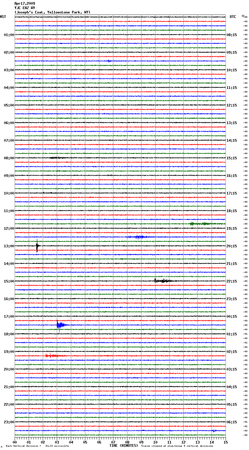This screenshot has height=450, width=249.
Task: Click the MST column header
Action: [3, 17]
